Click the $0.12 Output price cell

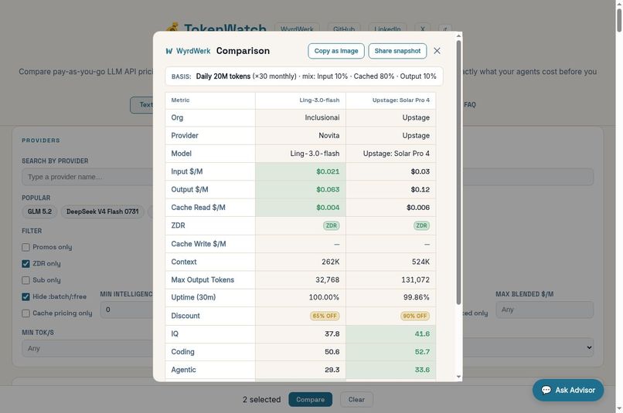tap(391, 190)
